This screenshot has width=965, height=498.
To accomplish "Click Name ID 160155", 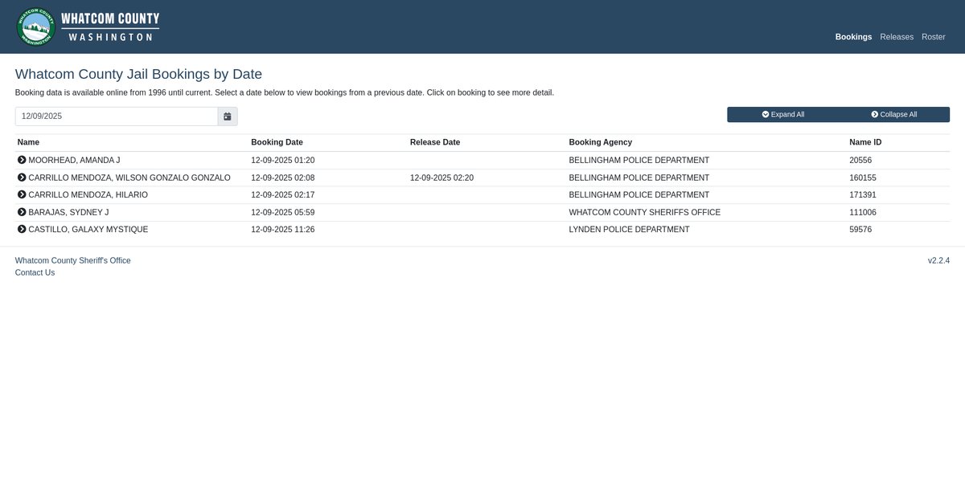I will (x=863, y=178).
